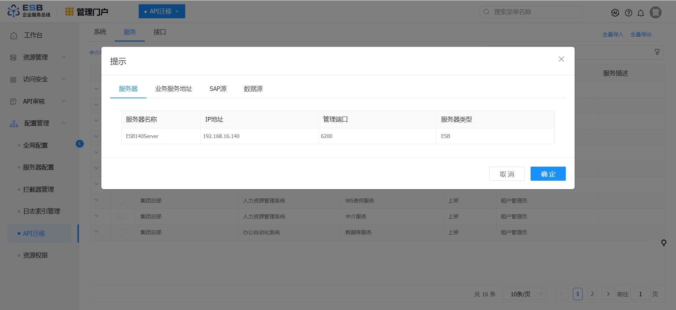Click the lightbulb tips icon
This screenshot has height=310, width=676.
664,243
